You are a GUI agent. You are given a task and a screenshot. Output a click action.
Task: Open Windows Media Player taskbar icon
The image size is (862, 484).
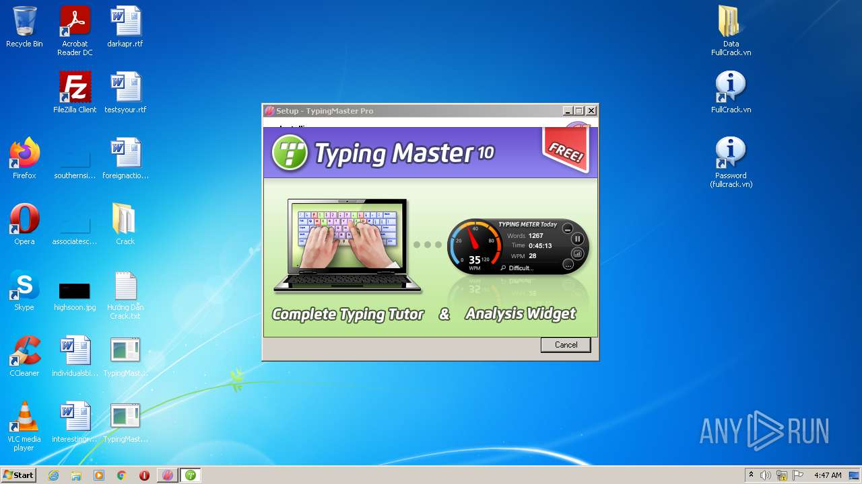coord(99,475)
